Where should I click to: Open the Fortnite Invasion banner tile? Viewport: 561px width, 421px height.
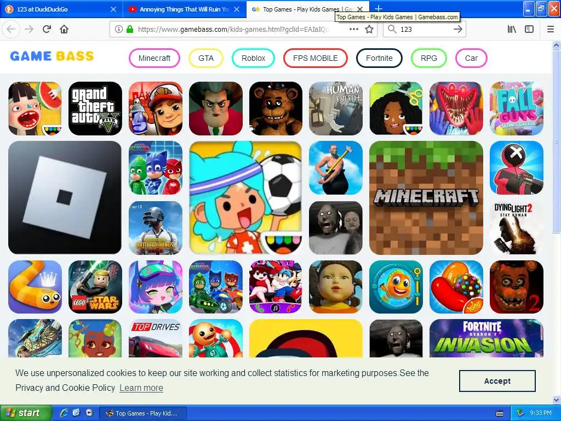[486, 338]
